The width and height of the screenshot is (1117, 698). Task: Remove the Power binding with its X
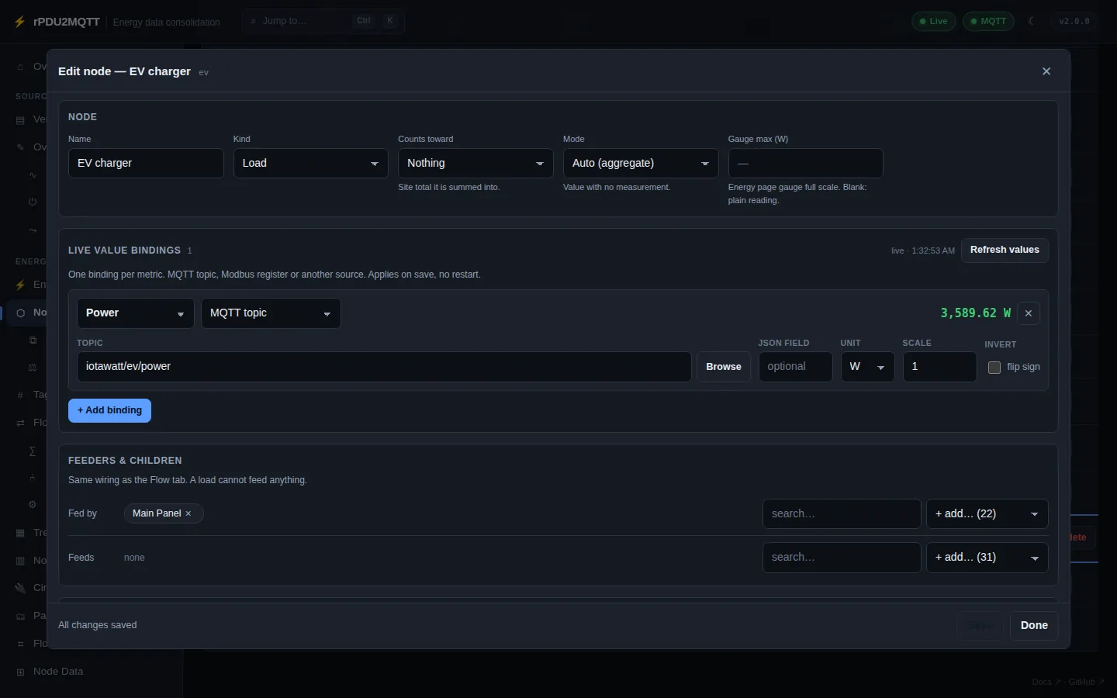point(1029,313)
